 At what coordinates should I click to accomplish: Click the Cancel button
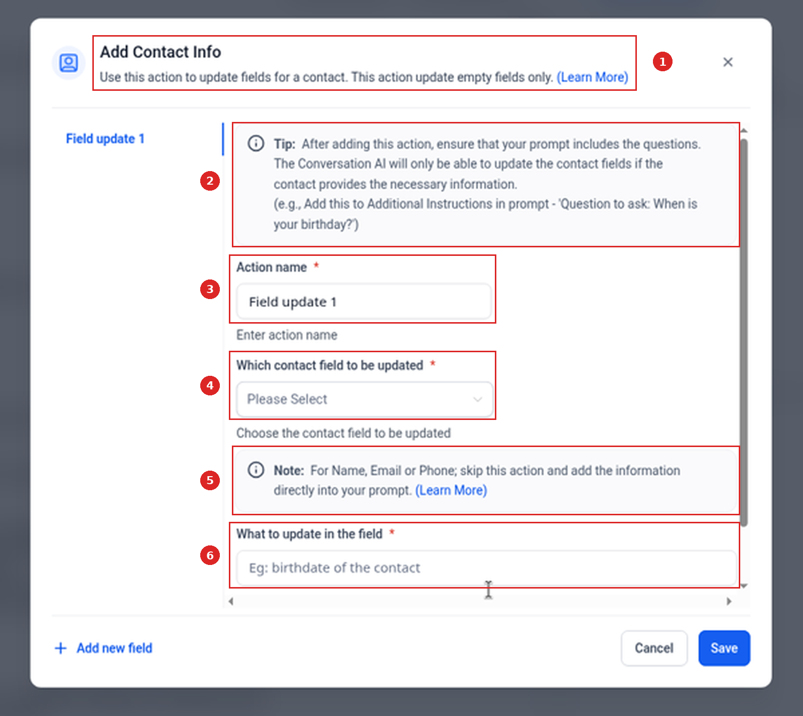[x=654, y=648]
